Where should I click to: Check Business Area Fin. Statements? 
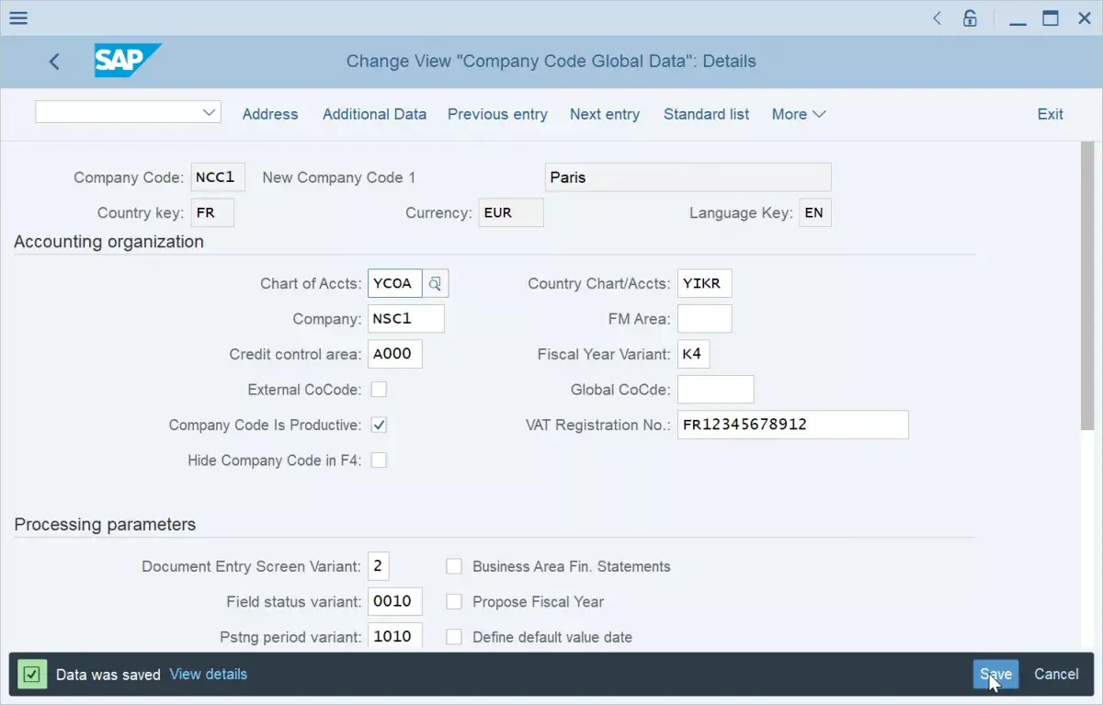click(454, 566)
